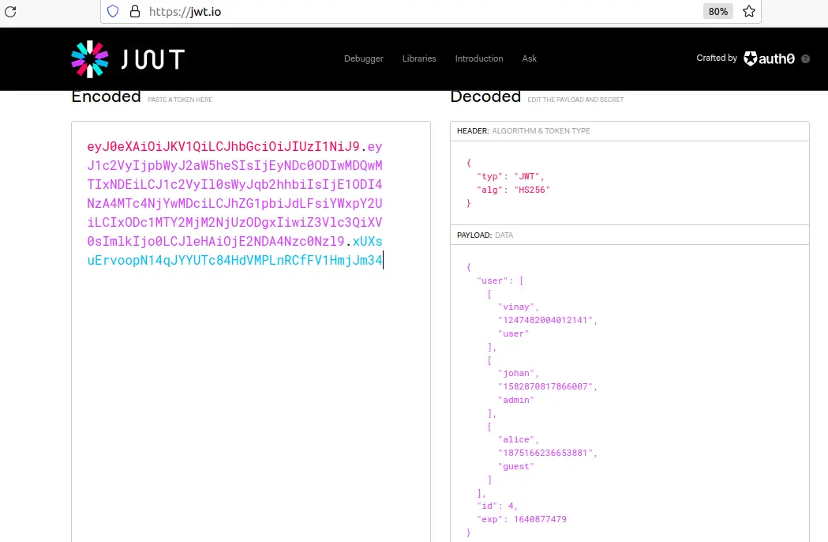Screen dimensions: 828x542
Task: Open the 80% zoom level indicator
Action: [718, 12]
